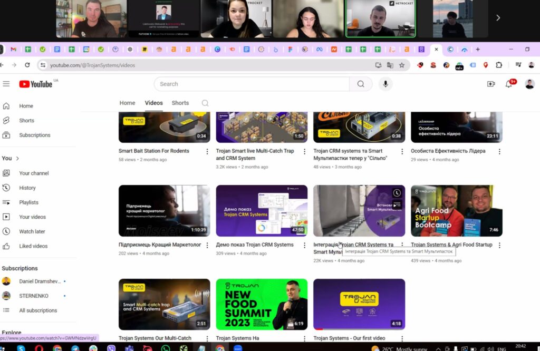Search within channel using magnifier icon
540x351 pixels.
(x=205, y=103)
